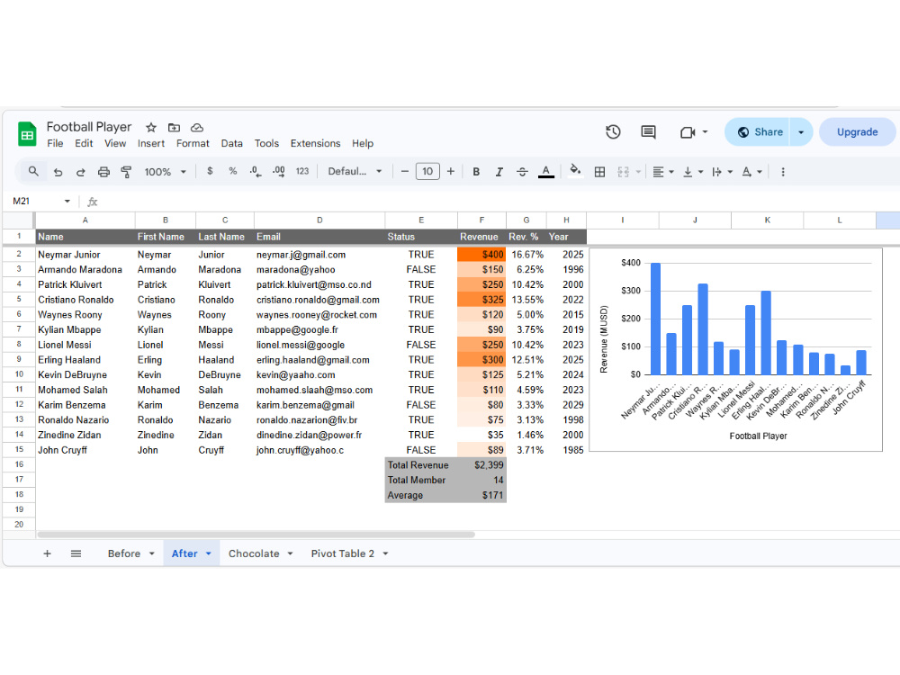The height and width of the screenshot is (675, 900).
Task: Format as currency with dollar icon
Action: coord(210,171)
